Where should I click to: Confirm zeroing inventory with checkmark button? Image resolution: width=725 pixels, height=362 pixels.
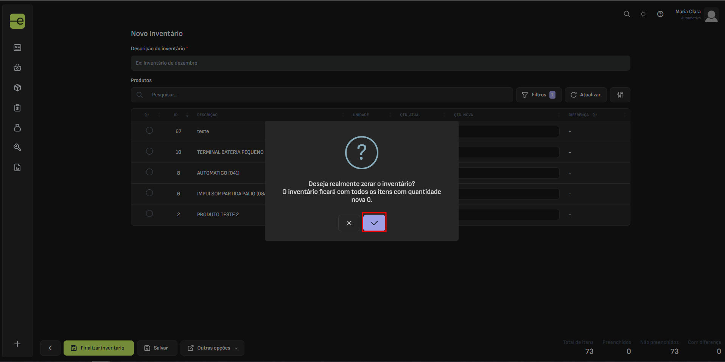coord(374,223)
